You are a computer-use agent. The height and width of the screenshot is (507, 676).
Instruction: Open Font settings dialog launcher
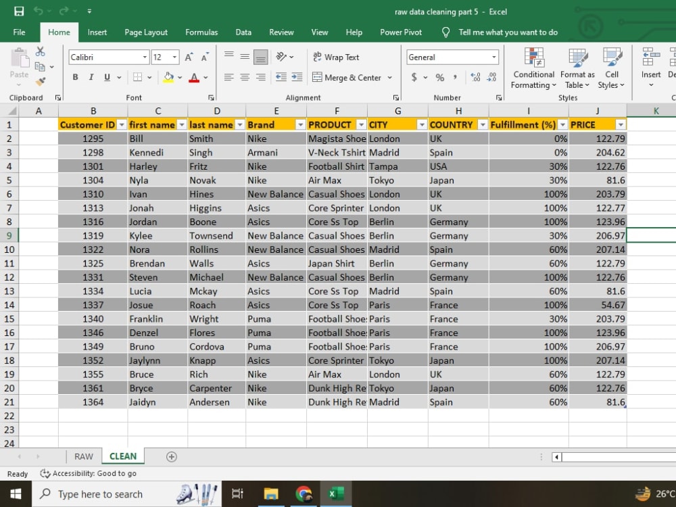pyautogui.click(x=211, y=98)
